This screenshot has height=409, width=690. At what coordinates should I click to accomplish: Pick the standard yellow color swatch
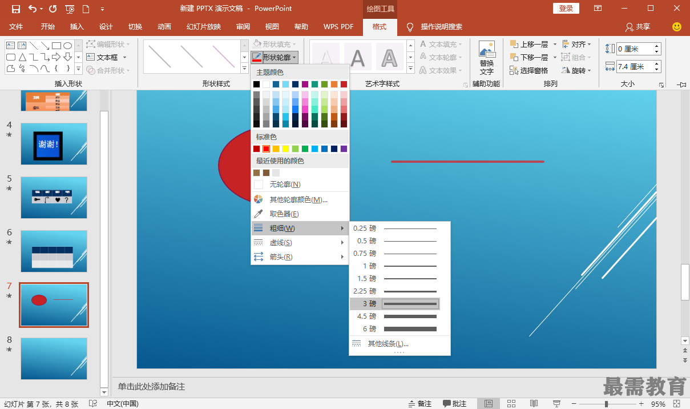click(x=285, y=149)
